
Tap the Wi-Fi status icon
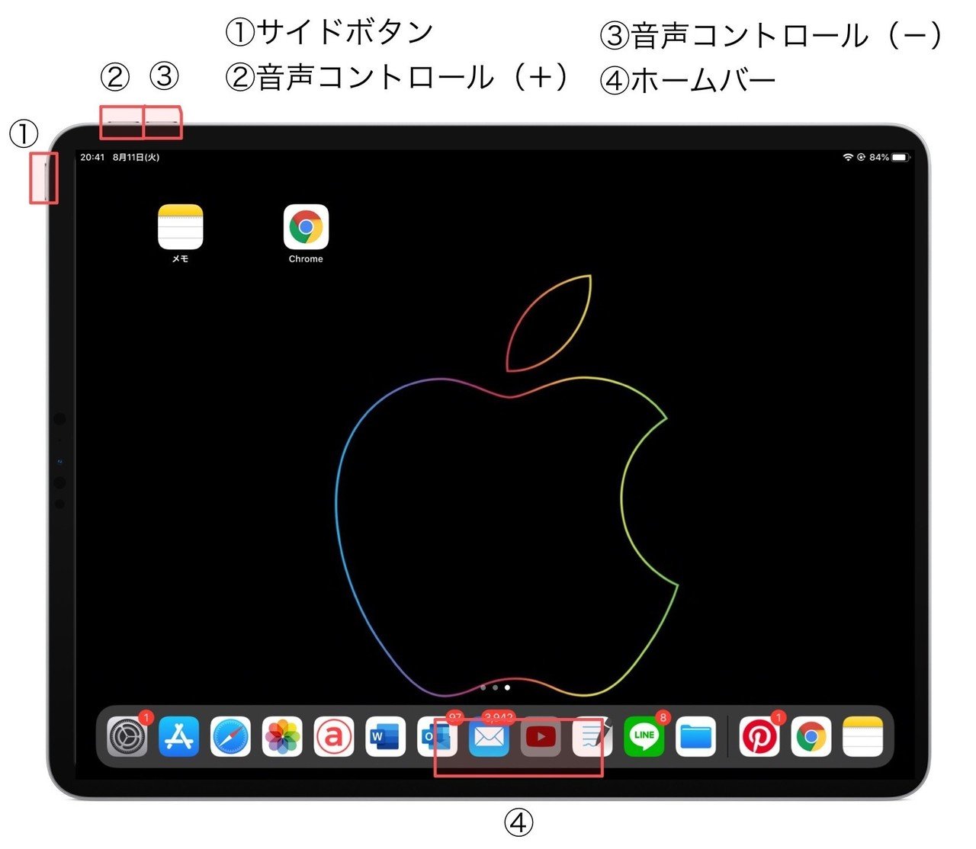pos(848,157)
